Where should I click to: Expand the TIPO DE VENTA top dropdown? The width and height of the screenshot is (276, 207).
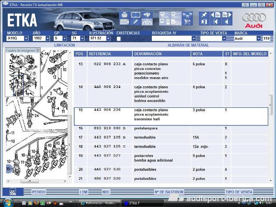224,38
